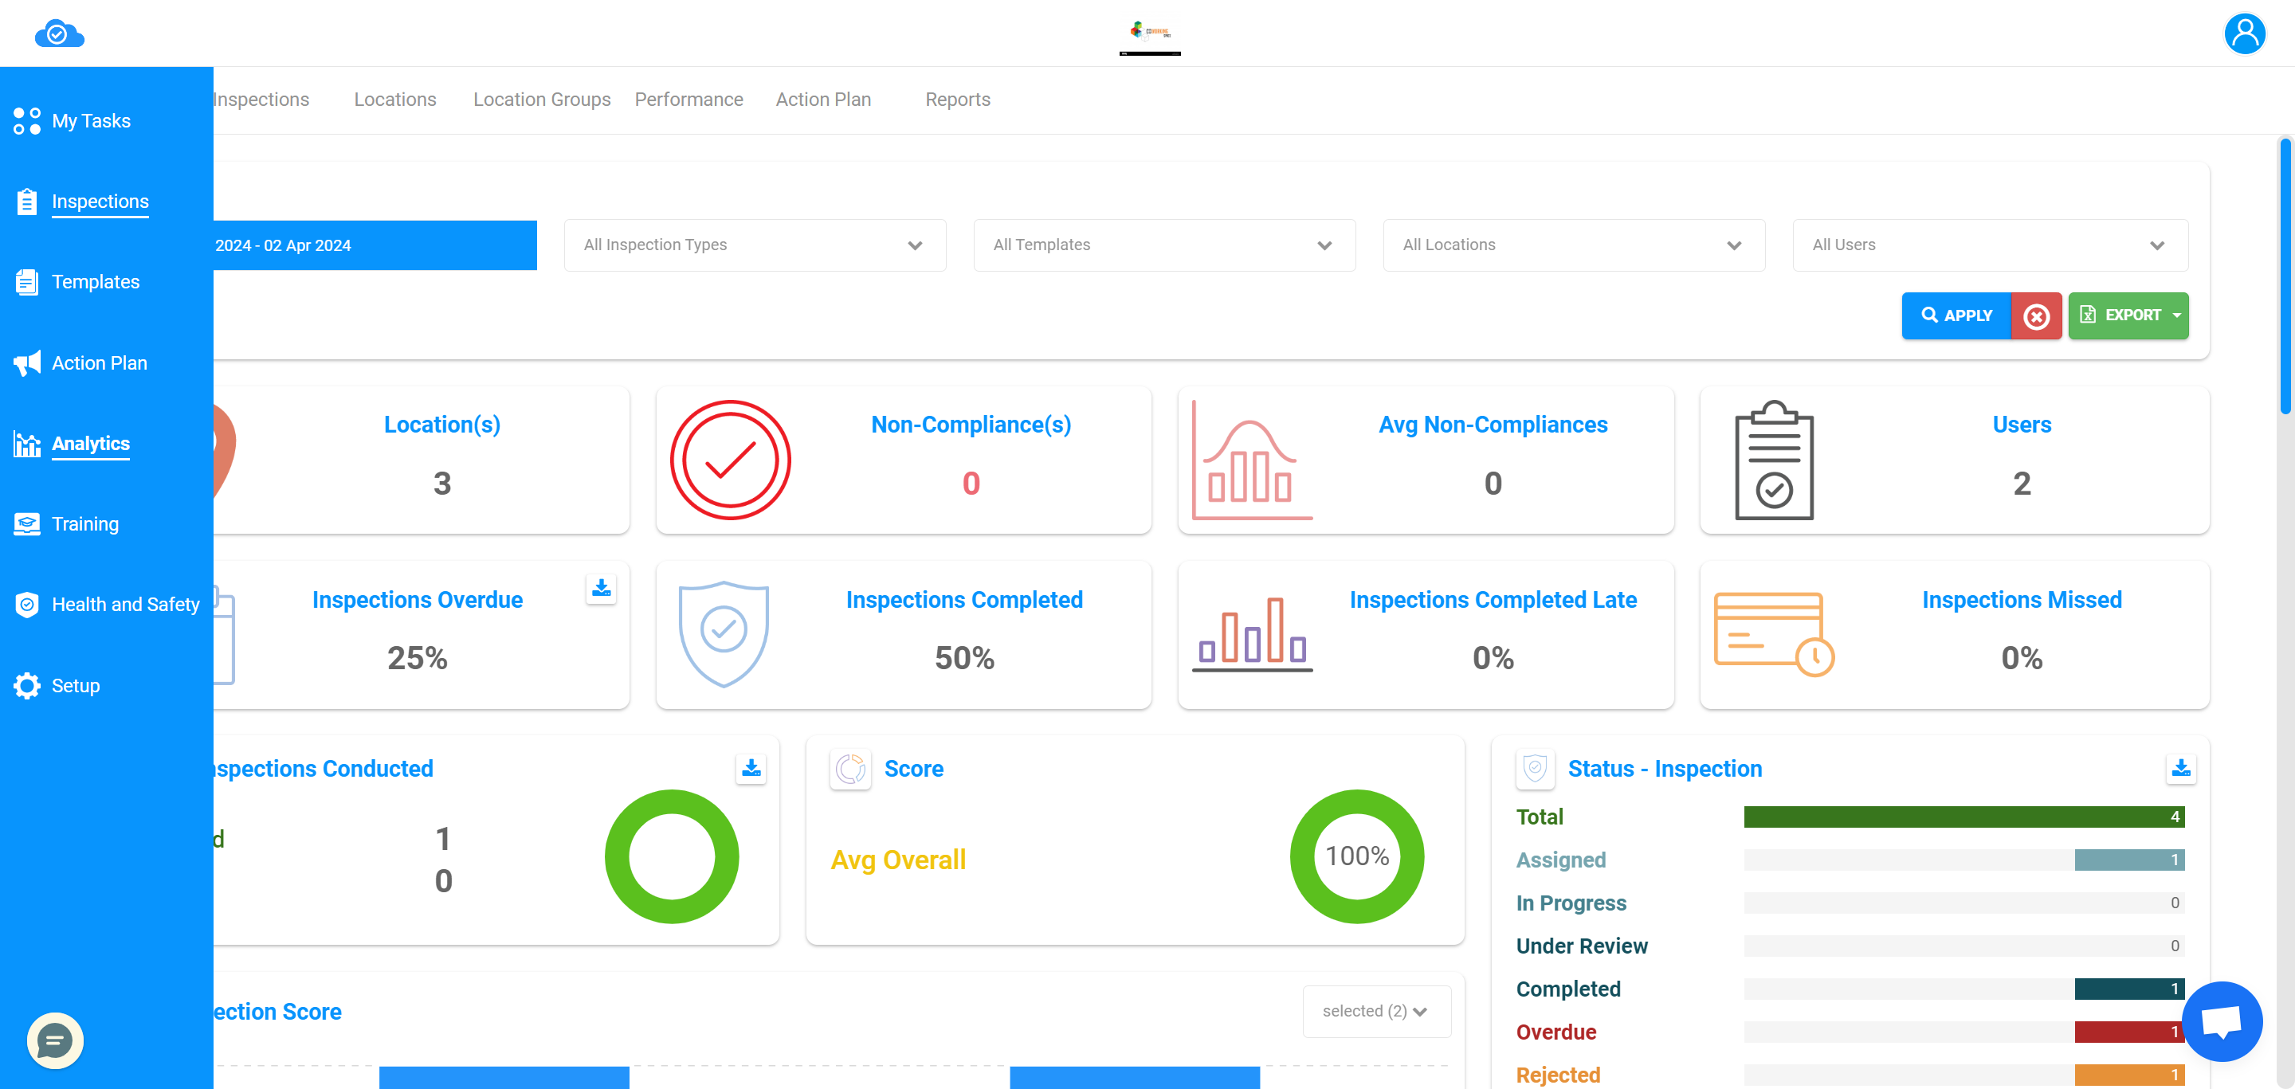Click the Avg Overall label
The width and height of the screenshot is (2295, 1089).
pos(898,860)
